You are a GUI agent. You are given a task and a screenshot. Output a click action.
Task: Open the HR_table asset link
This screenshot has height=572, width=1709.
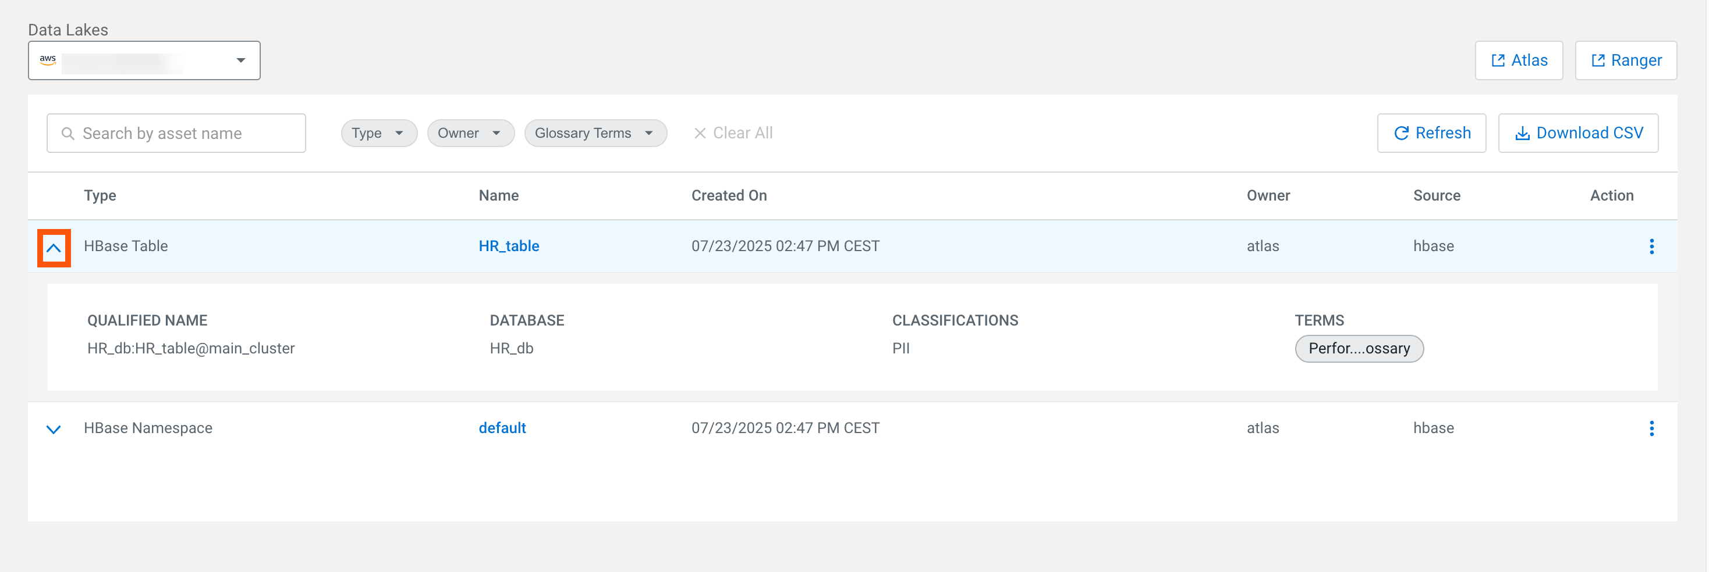pos(508,246)
